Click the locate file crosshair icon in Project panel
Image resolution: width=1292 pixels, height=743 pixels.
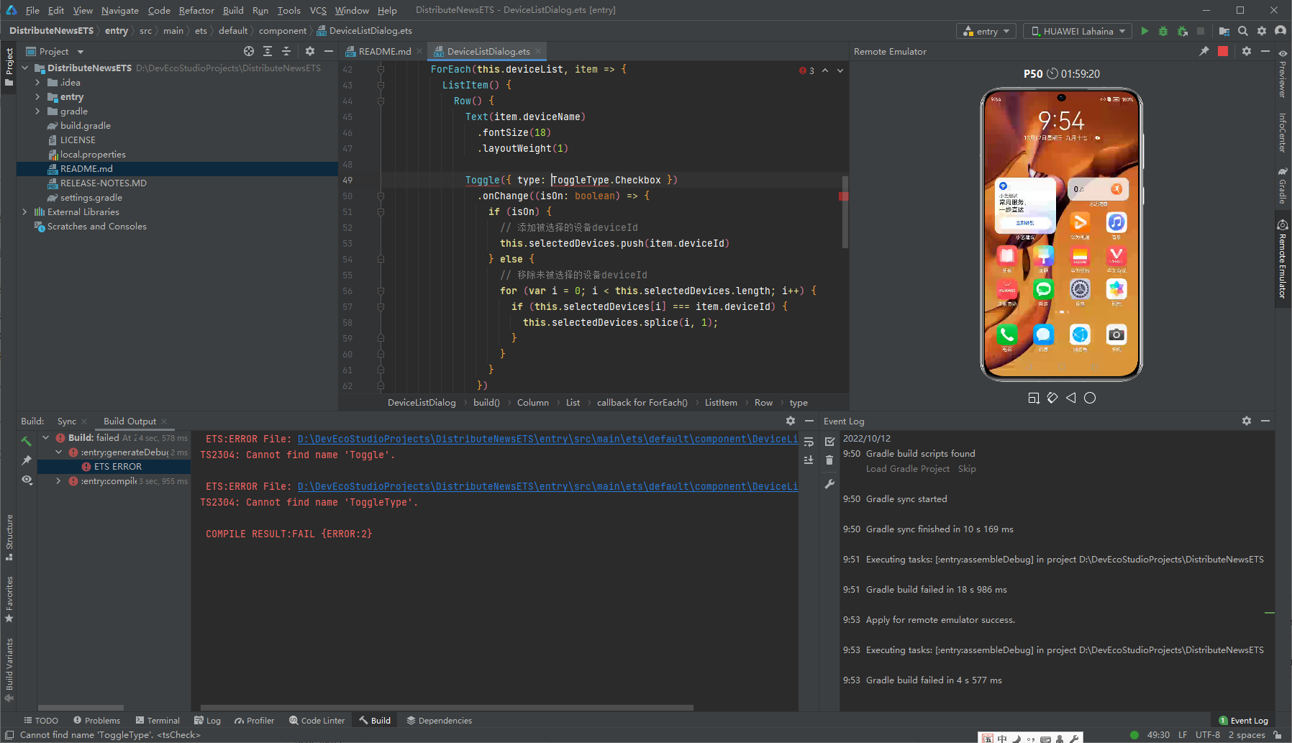(x=249, y=51)
